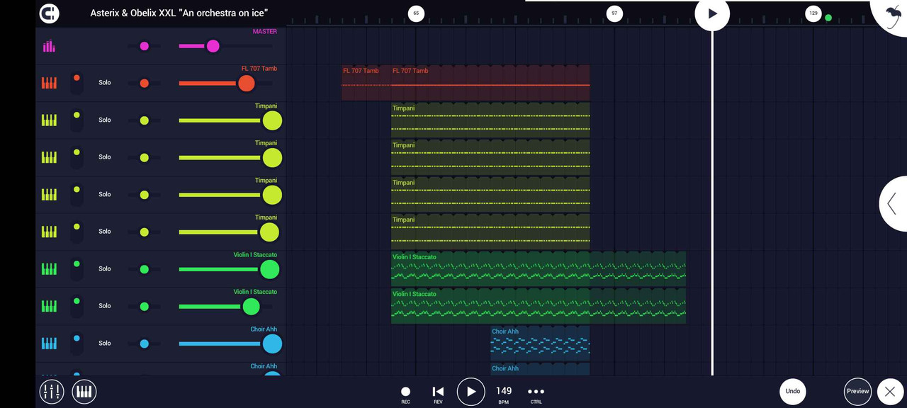Click the lower Violin I Staccato volume knob

tap(251, 307)
